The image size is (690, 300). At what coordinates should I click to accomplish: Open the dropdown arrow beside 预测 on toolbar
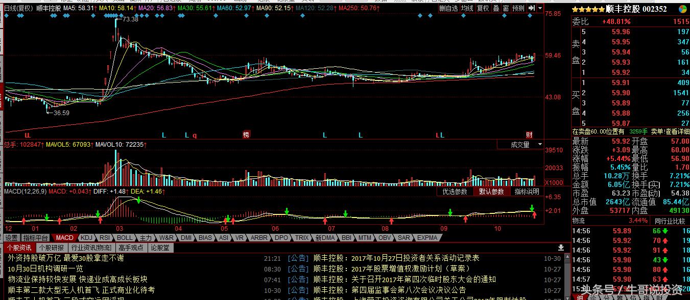(x=540, y=8)
